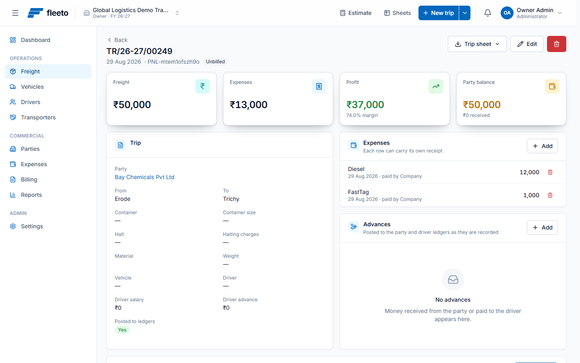Click the Unbilled status badge
The height and width of the screenshot is (363, 580).
click(215, 62)
